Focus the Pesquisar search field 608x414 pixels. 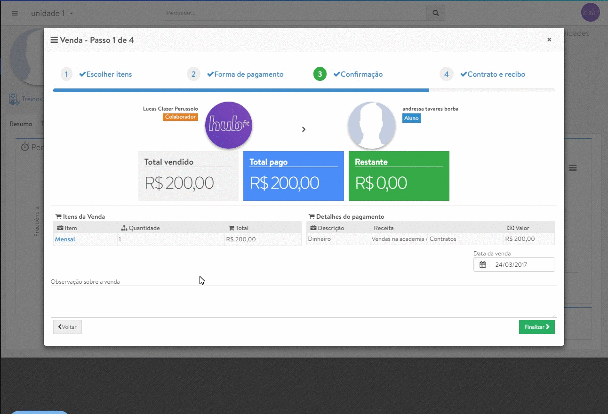(295, 13)
